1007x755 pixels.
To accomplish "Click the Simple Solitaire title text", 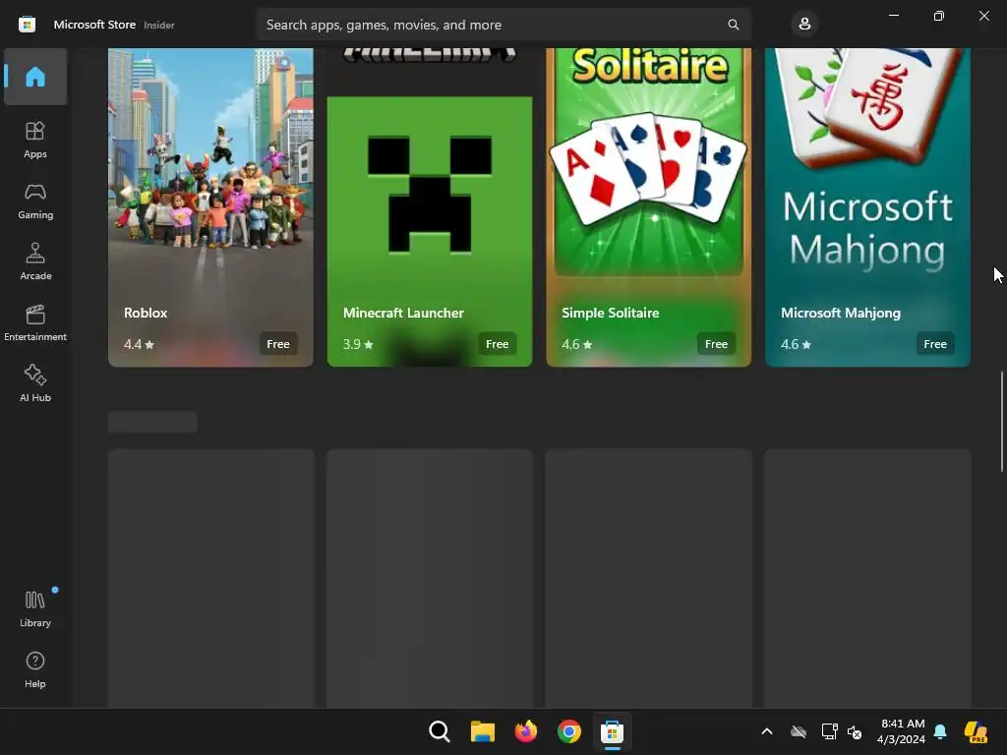I will tap(610, 313).
